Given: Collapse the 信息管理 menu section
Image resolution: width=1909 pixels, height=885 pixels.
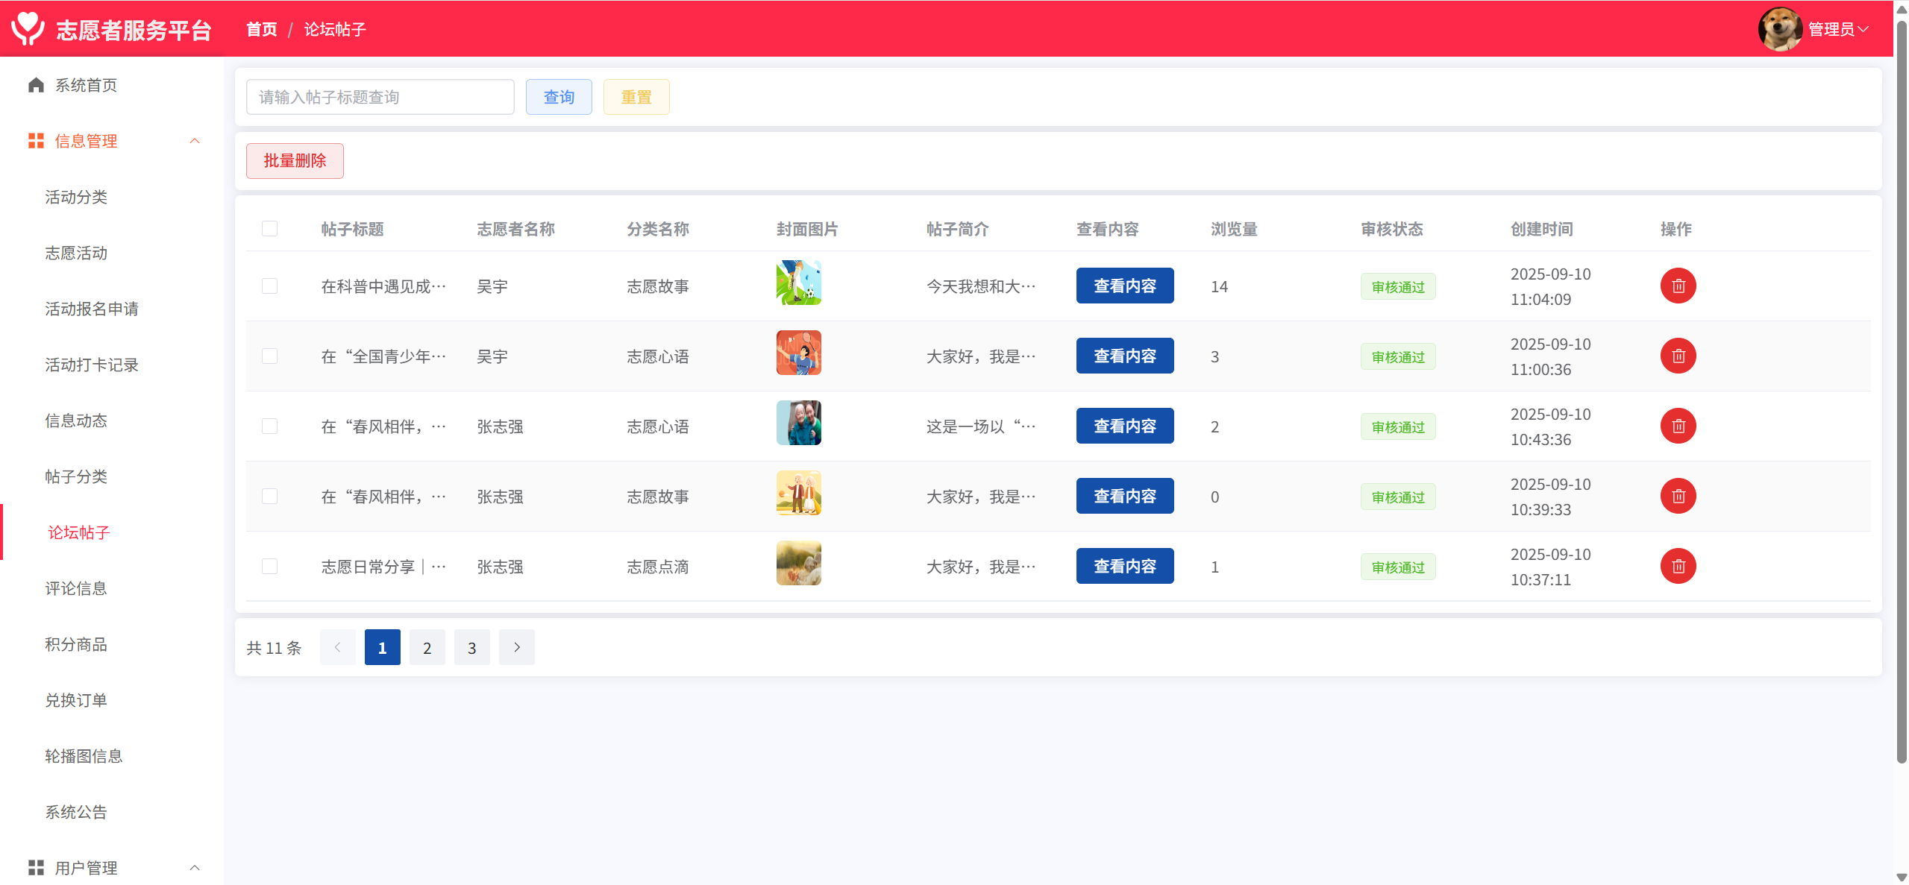Looking at the screenshot, I should pyautogui.click(x=195, y=141).
